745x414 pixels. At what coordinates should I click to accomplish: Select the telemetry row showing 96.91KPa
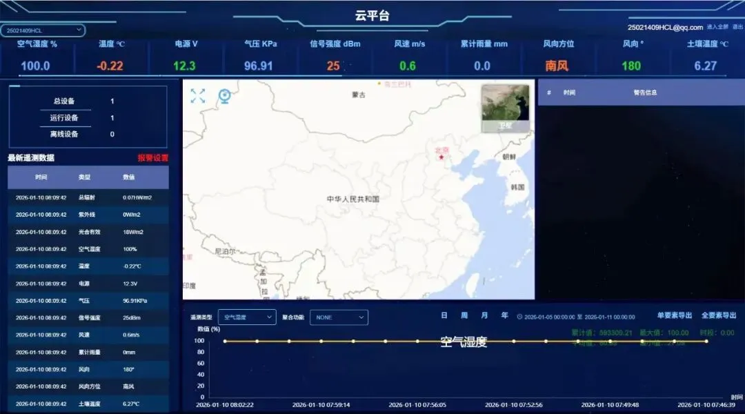[88, 300]
